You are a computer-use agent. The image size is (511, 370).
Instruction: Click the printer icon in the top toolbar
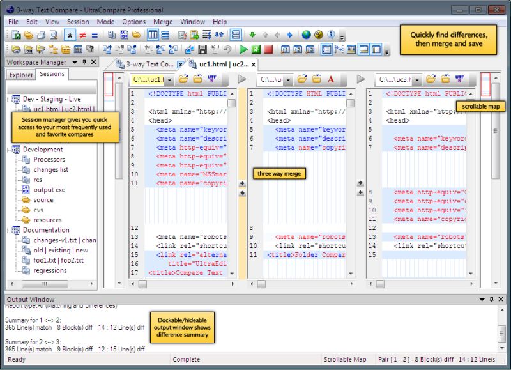[x=41, y=35]
